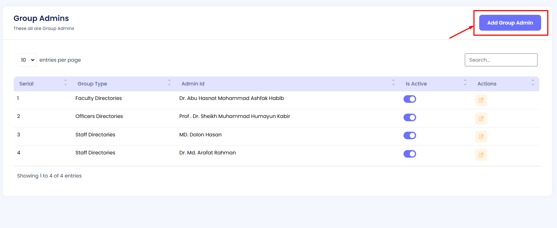Screen dimensions: 557x228
Task: Toggle active switch for Dr. Abu Hasnat
Action: (410, 99)
